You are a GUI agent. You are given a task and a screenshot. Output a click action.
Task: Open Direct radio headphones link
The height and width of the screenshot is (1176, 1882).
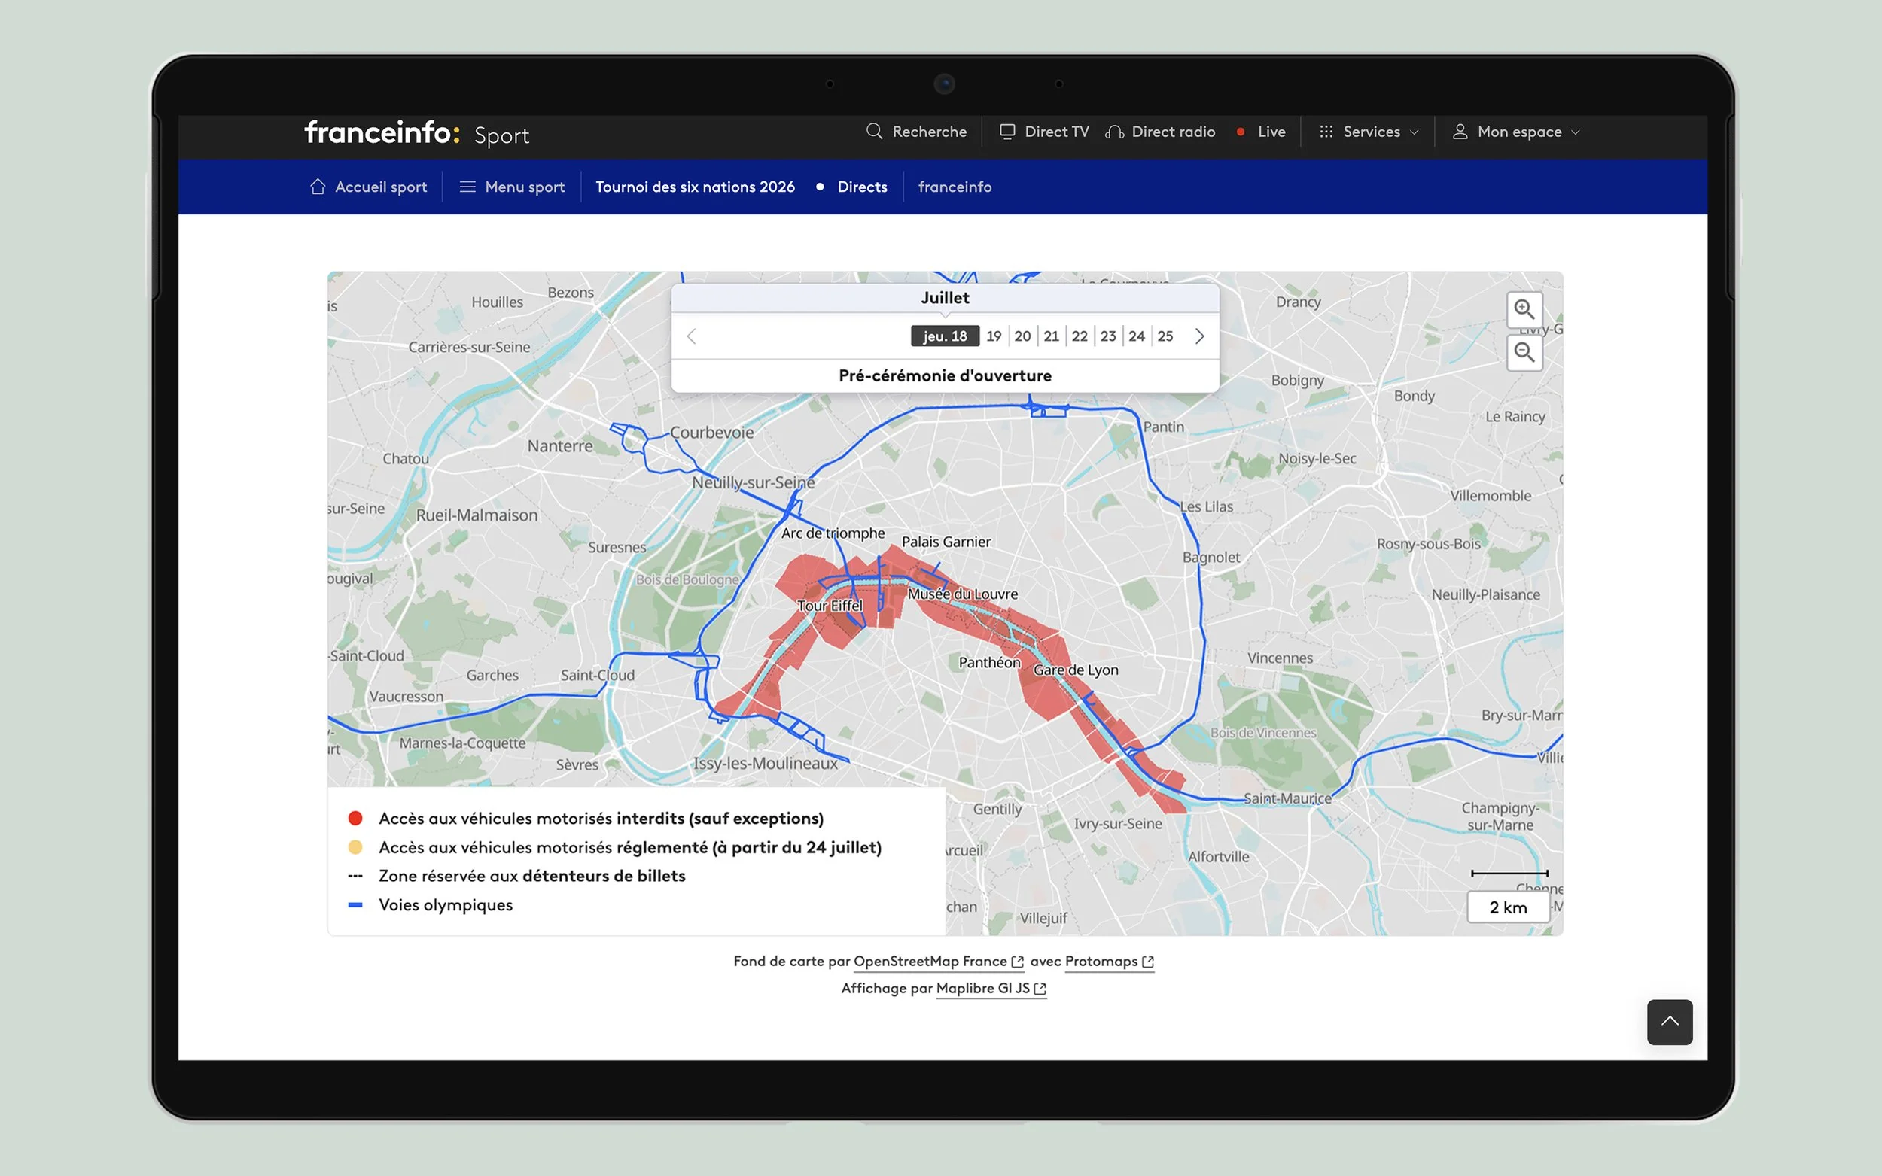click(1160, 132)
